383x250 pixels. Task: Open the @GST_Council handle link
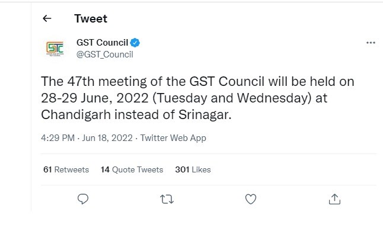tap(105, 55)
